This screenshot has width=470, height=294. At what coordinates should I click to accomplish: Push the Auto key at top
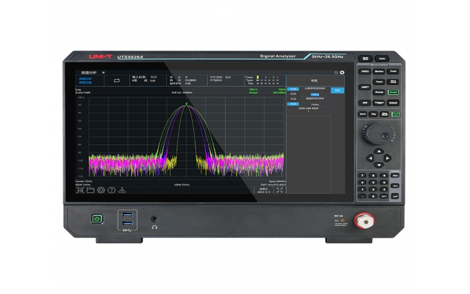tap(382, 58)
